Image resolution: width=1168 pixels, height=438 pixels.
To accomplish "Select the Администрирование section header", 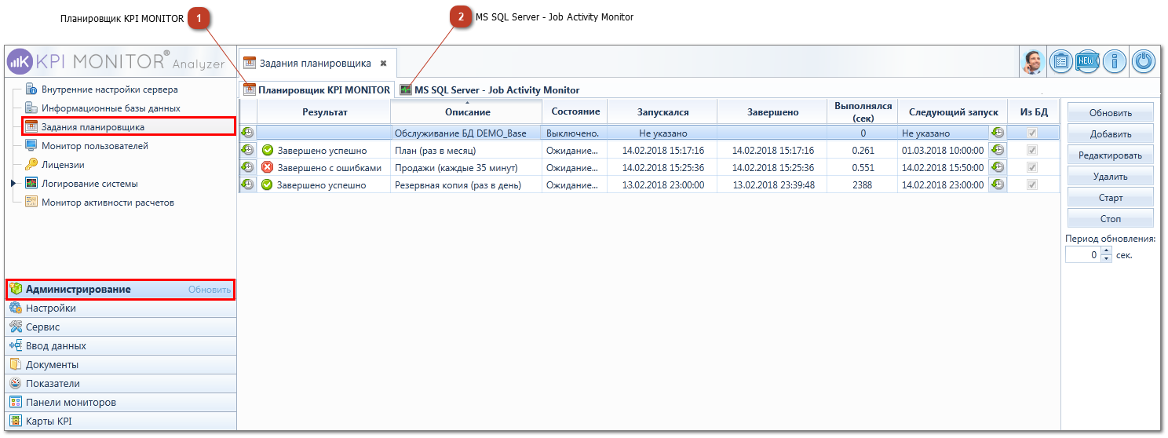I will pos(120,289).
